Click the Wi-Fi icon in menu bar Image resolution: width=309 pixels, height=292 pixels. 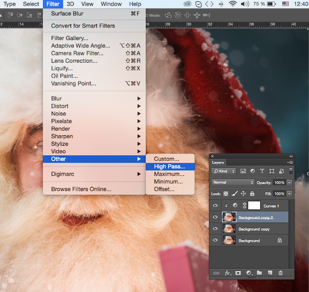click(x=233, y=4)
